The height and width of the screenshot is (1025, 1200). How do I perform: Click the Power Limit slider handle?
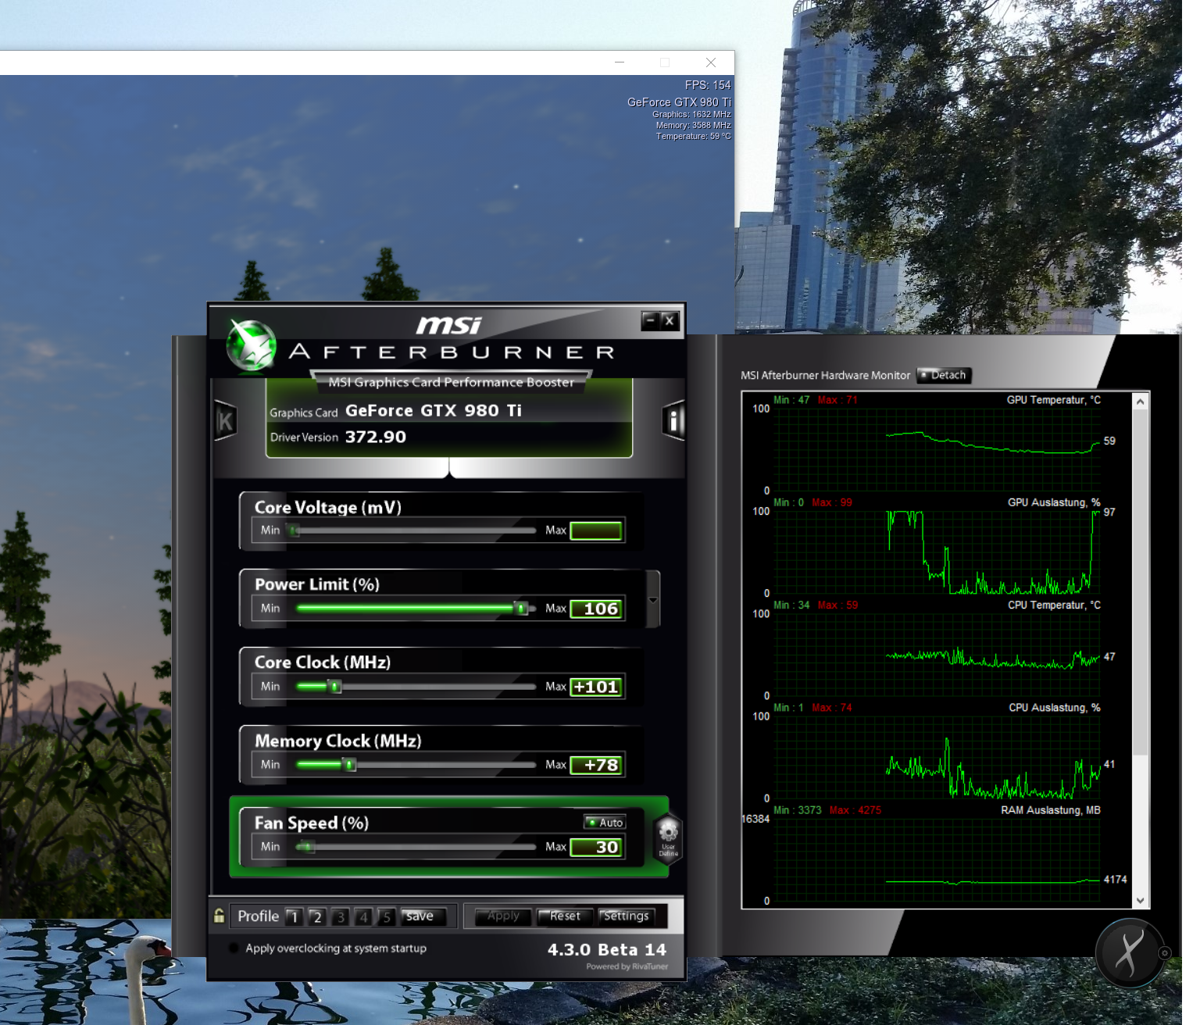520,608
